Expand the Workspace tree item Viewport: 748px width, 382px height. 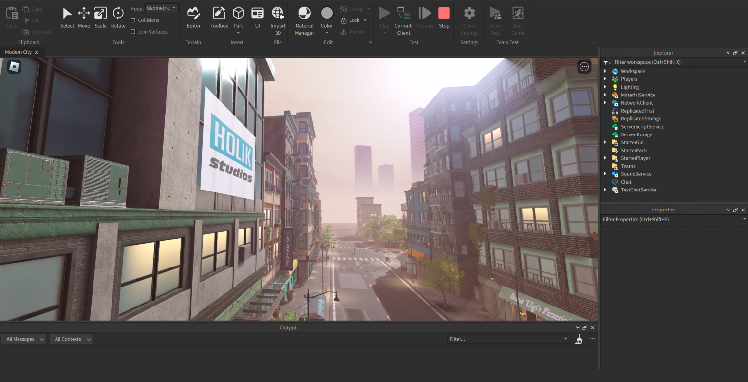coord(605,71)
